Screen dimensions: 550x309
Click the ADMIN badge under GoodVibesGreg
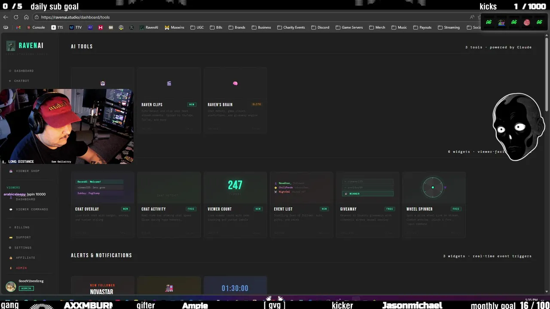(26, 288)
